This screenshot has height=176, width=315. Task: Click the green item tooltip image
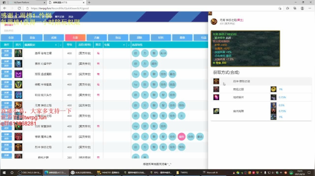tap(245, 49)
